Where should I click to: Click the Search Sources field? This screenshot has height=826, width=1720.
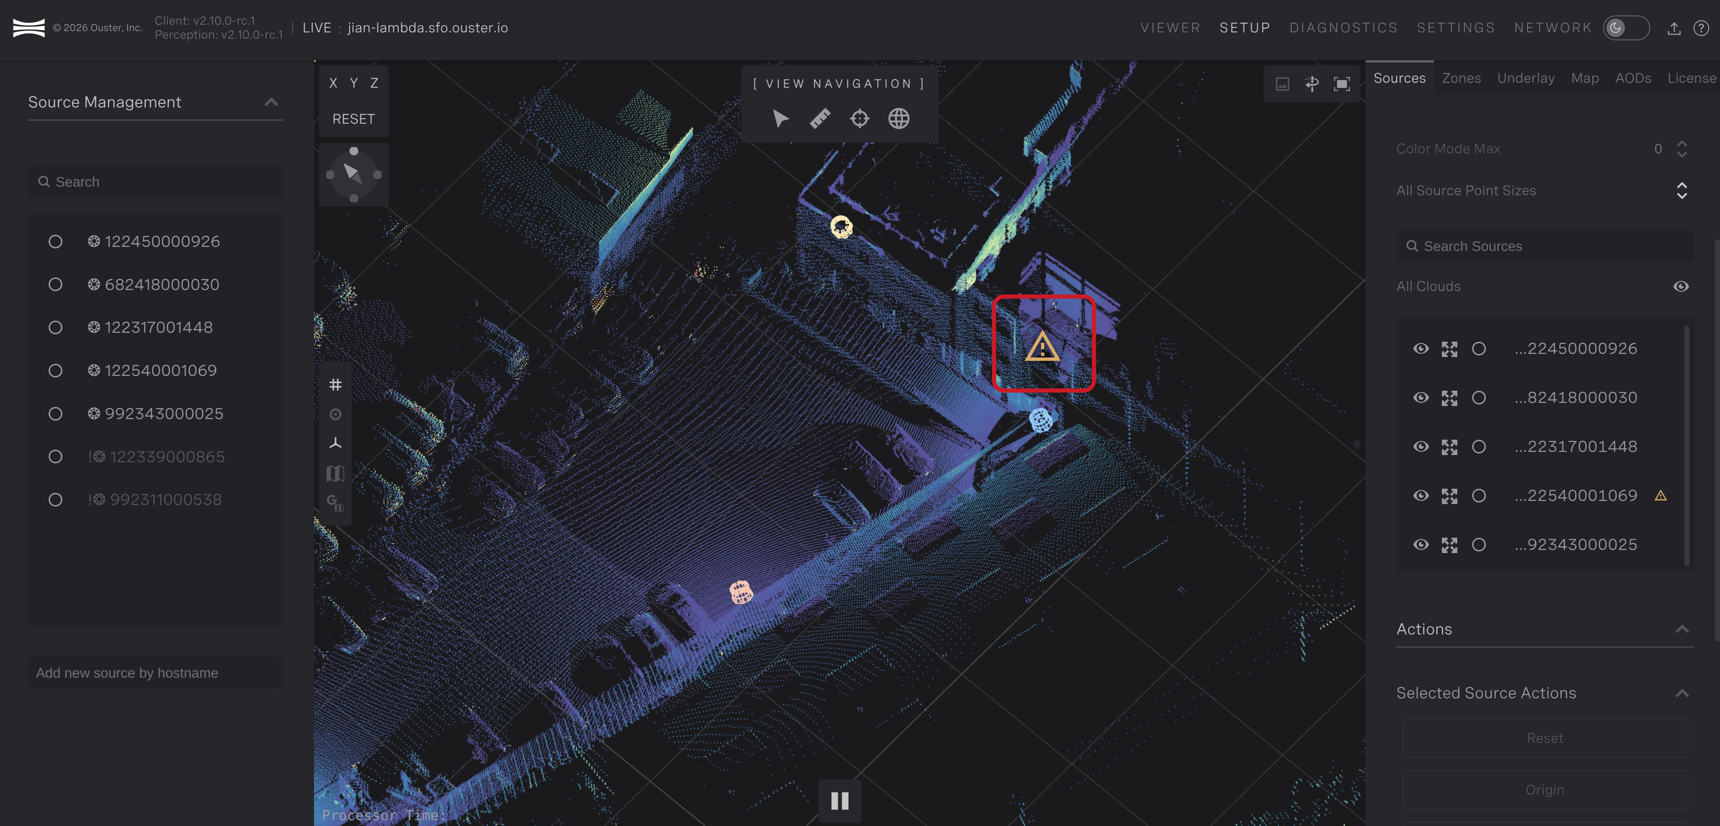[1545, 246]
